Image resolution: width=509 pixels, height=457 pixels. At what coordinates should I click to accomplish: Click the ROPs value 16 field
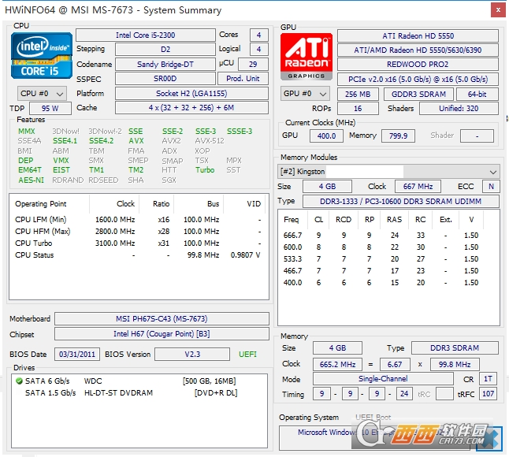[x=358, y=109]
